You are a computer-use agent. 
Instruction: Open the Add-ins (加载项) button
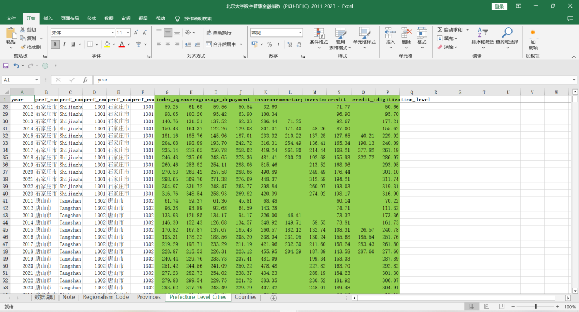click(x=533, y=39)
